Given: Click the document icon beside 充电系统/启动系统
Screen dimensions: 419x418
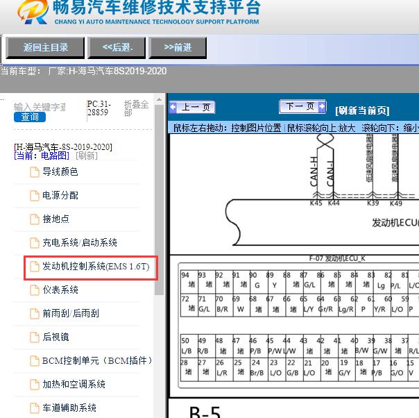Looking at the screenshot, I should (35, 243).
